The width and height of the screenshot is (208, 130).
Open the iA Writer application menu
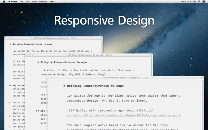[12, 2]
